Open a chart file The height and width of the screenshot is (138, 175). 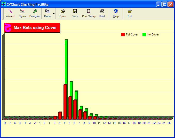coord(63,13)
